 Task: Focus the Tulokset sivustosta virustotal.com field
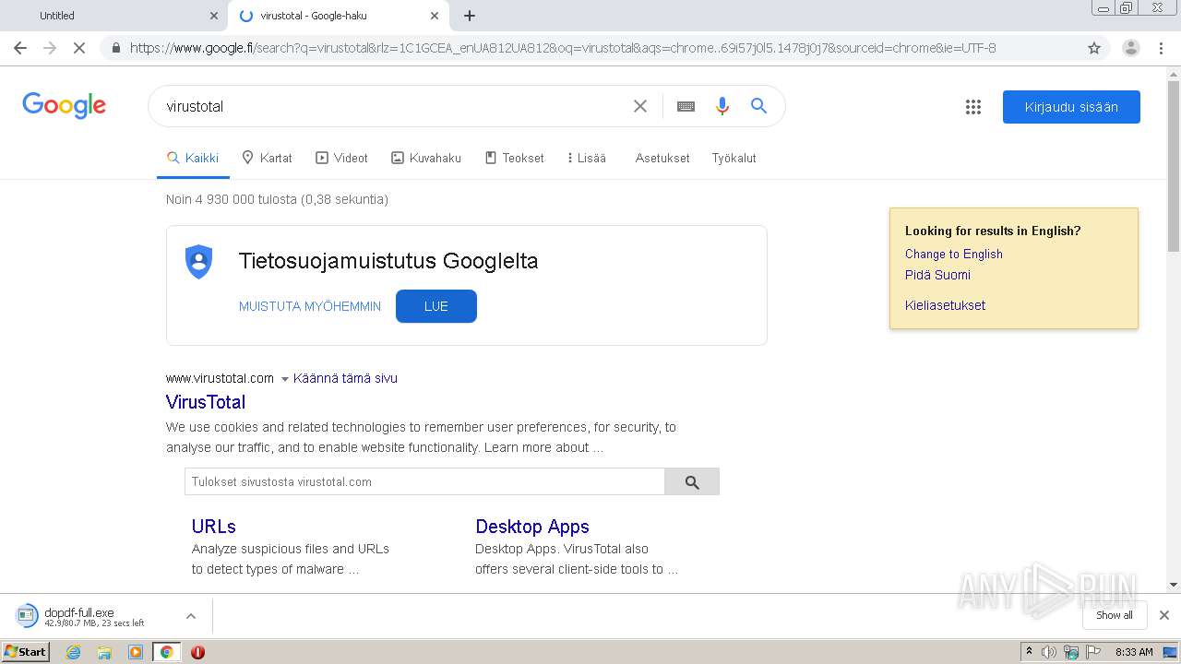[x=424, y=481]
